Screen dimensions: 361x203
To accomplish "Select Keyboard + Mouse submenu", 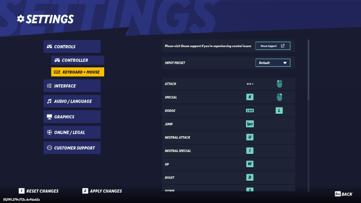I will 77,72.
